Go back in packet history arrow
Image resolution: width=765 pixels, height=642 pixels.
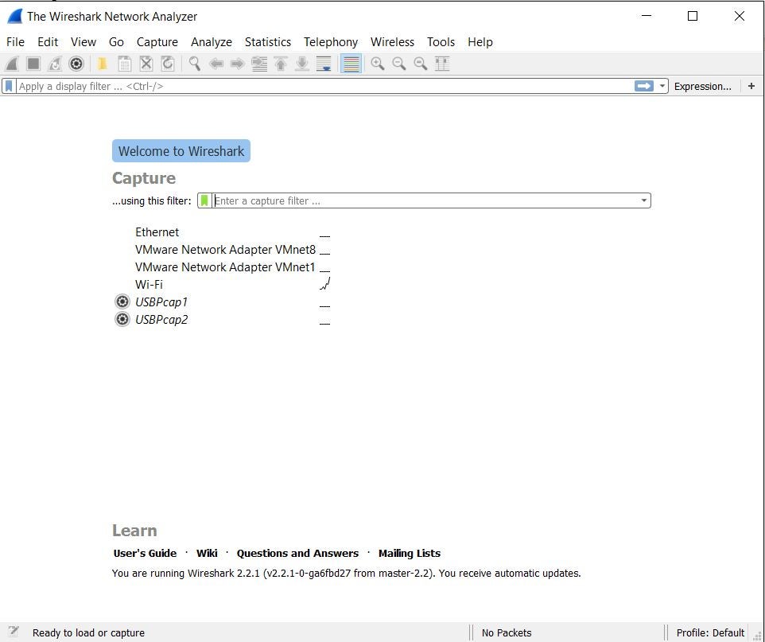[216, 64]
